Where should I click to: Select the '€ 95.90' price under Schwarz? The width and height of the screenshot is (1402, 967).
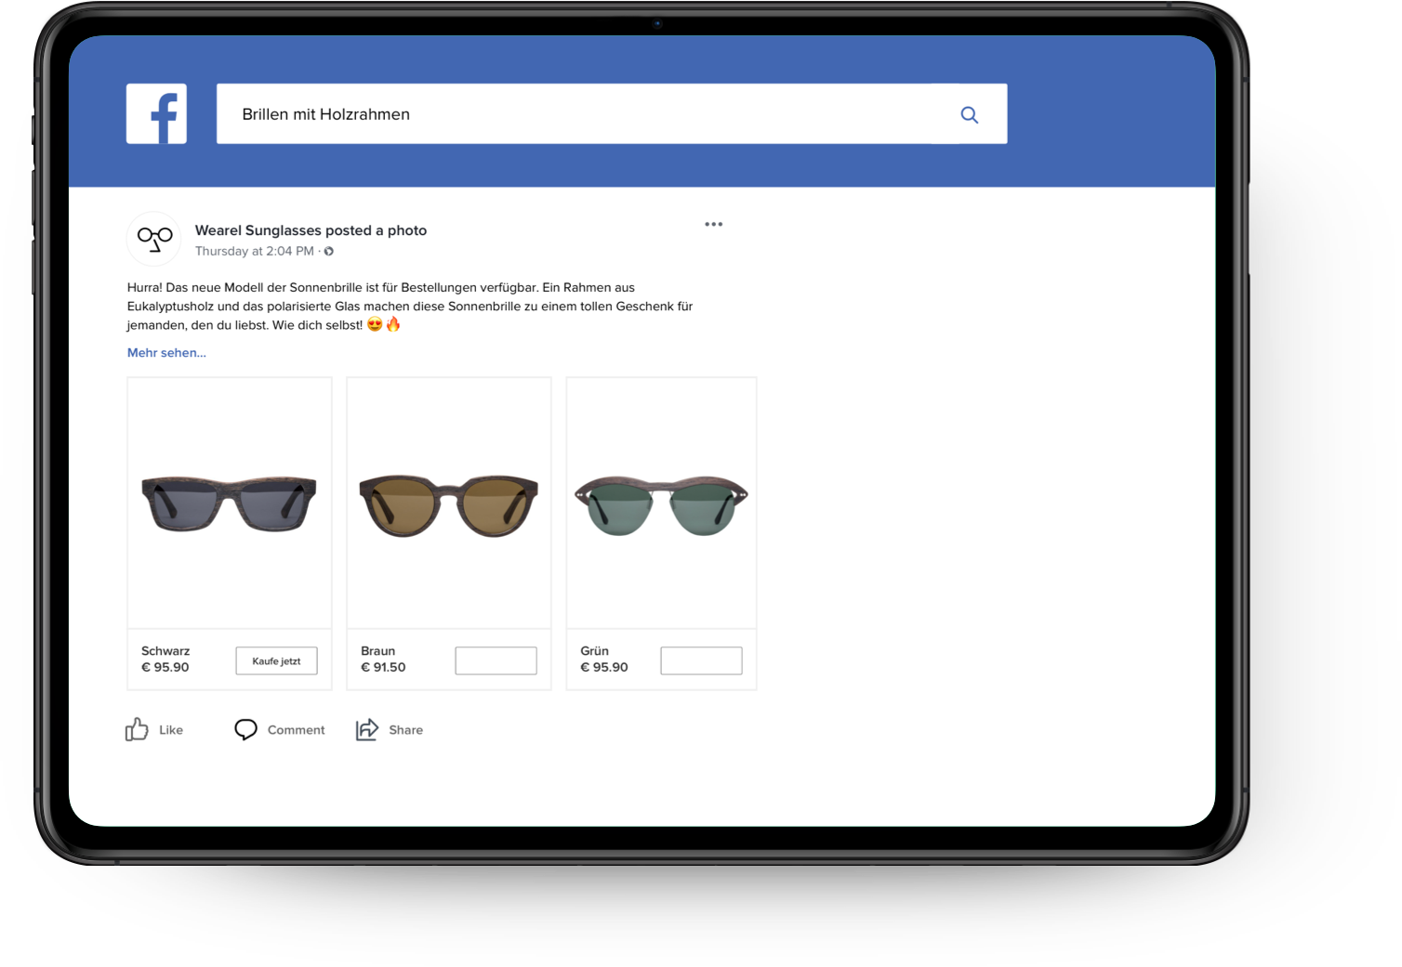pos(165,668)
